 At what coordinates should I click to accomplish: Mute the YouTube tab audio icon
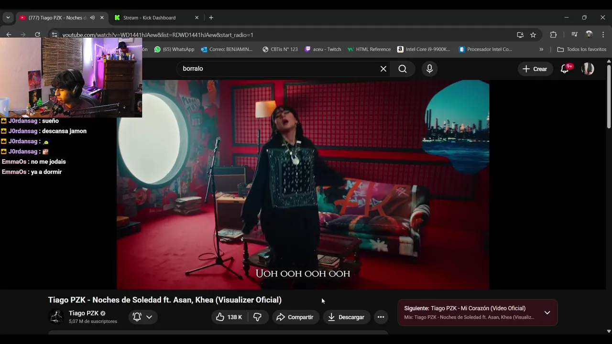tap(92, 18)
